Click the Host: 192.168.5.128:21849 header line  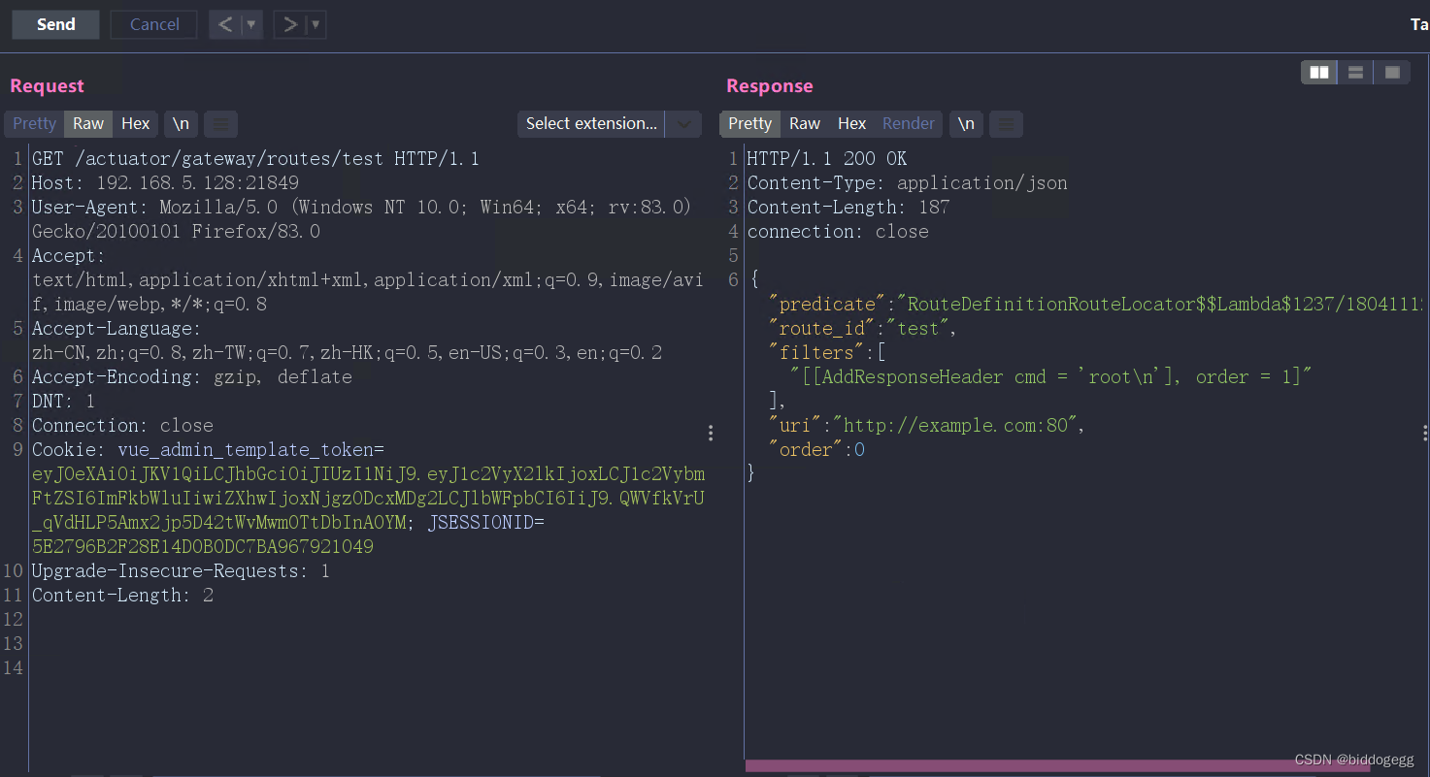point(165,182)
